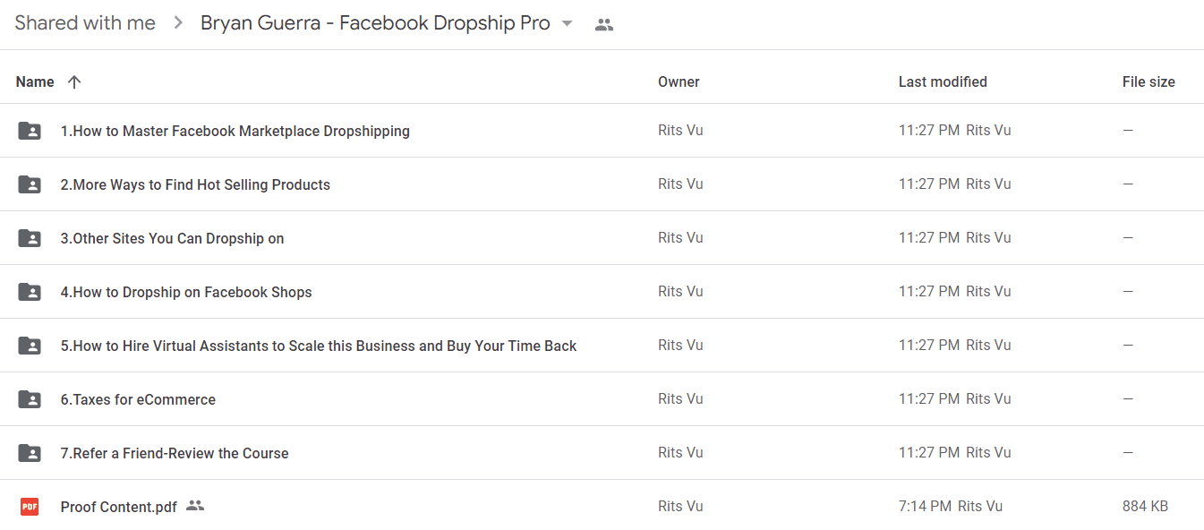Open 2.More Ways to Find Hot Selling Products folder

click(195, 184)
